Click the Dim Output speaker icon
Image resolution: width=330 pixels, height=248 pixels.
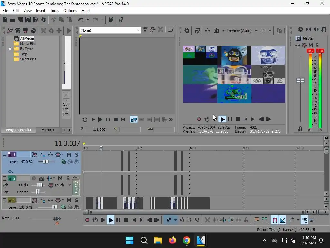tap(316, 29)
